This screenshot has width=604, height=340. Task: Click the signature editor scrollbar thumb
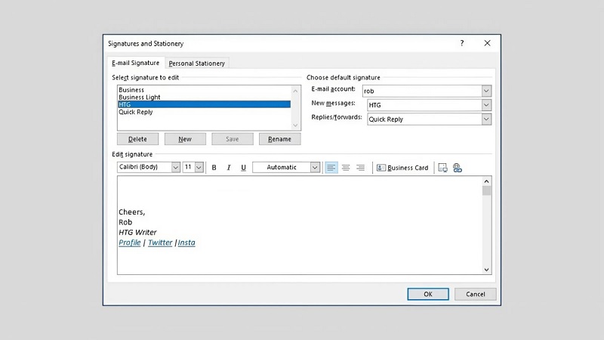coord(486,190)
